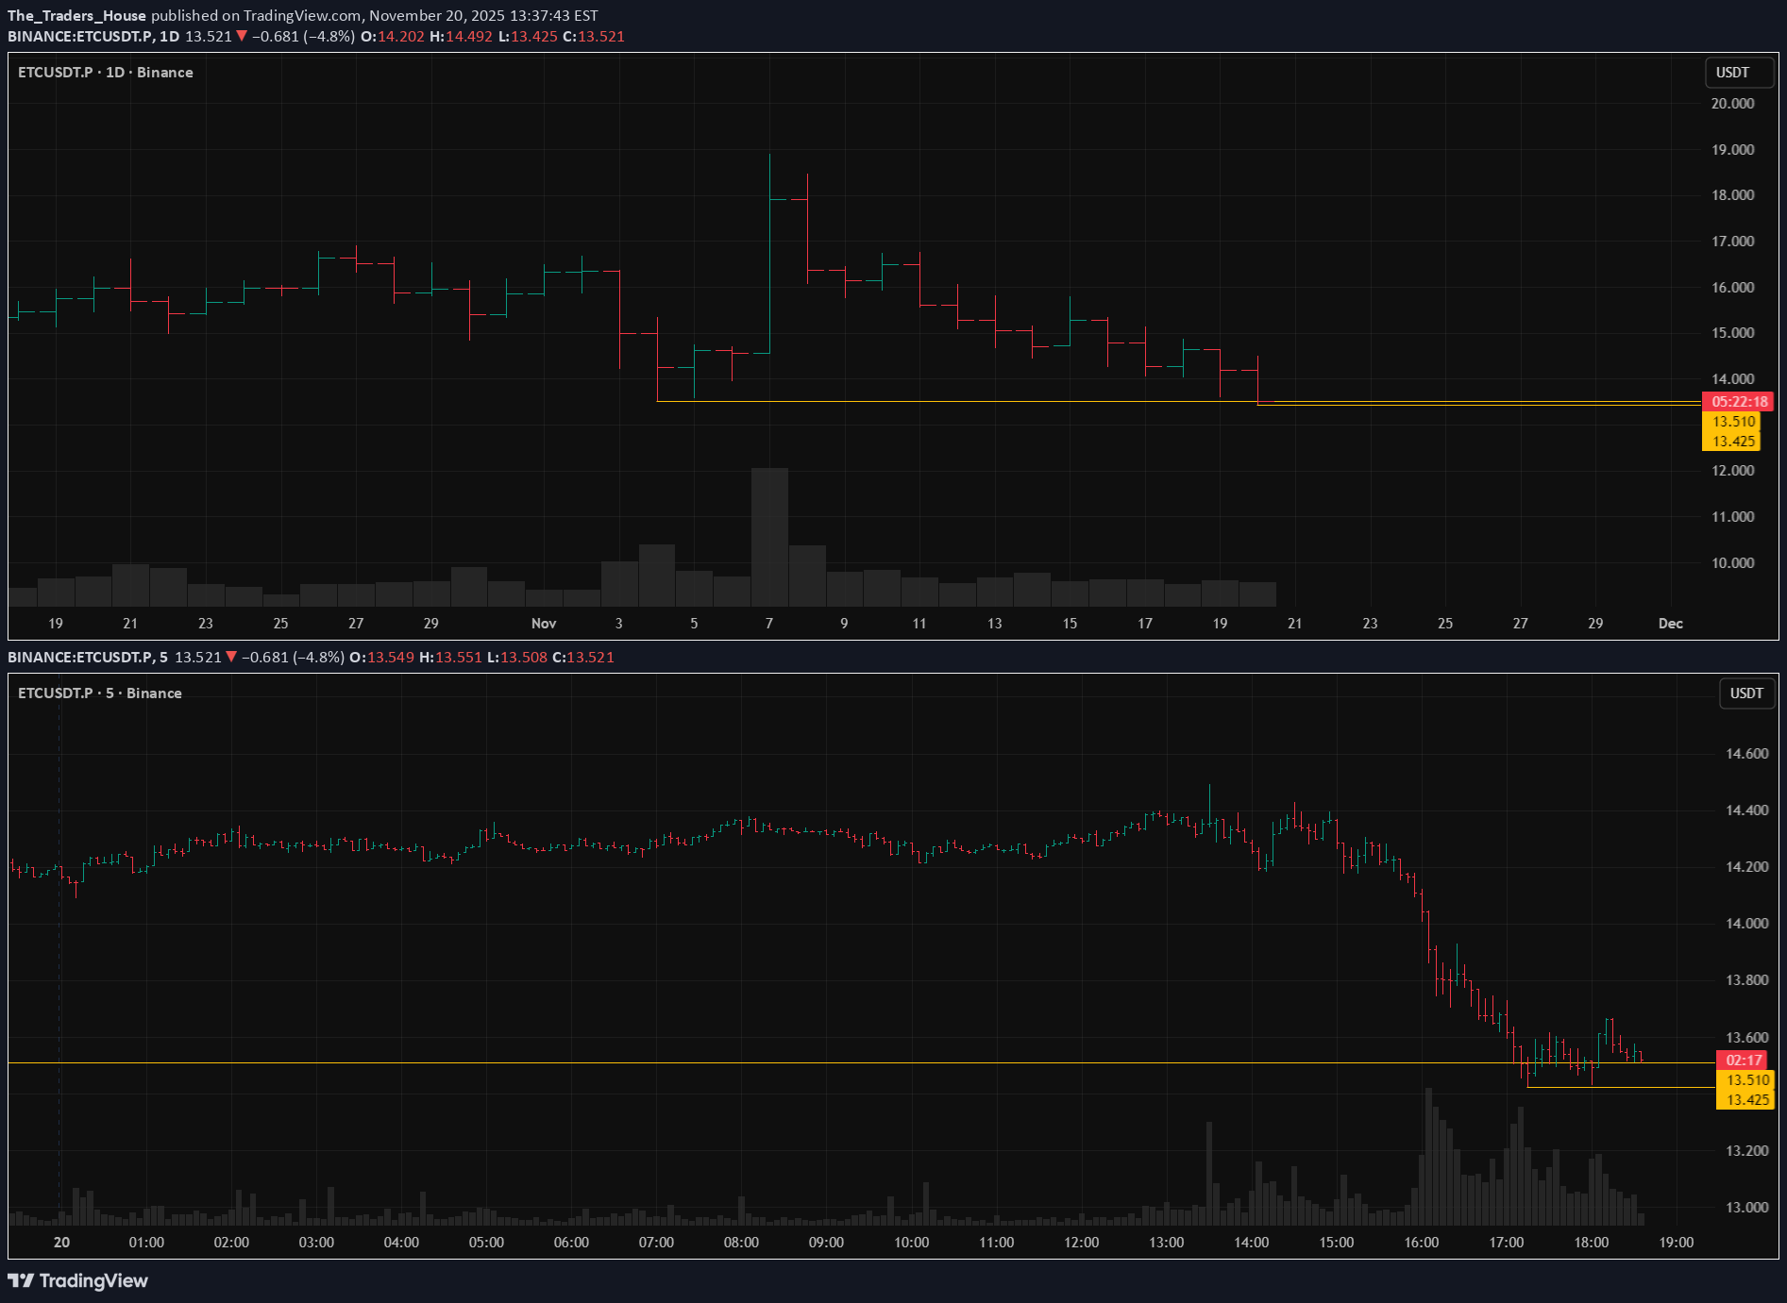Click the 02:17 countdown label on the 5-minute chart
This screenshot has height=1303, width=1787.
(1744, 1061)
